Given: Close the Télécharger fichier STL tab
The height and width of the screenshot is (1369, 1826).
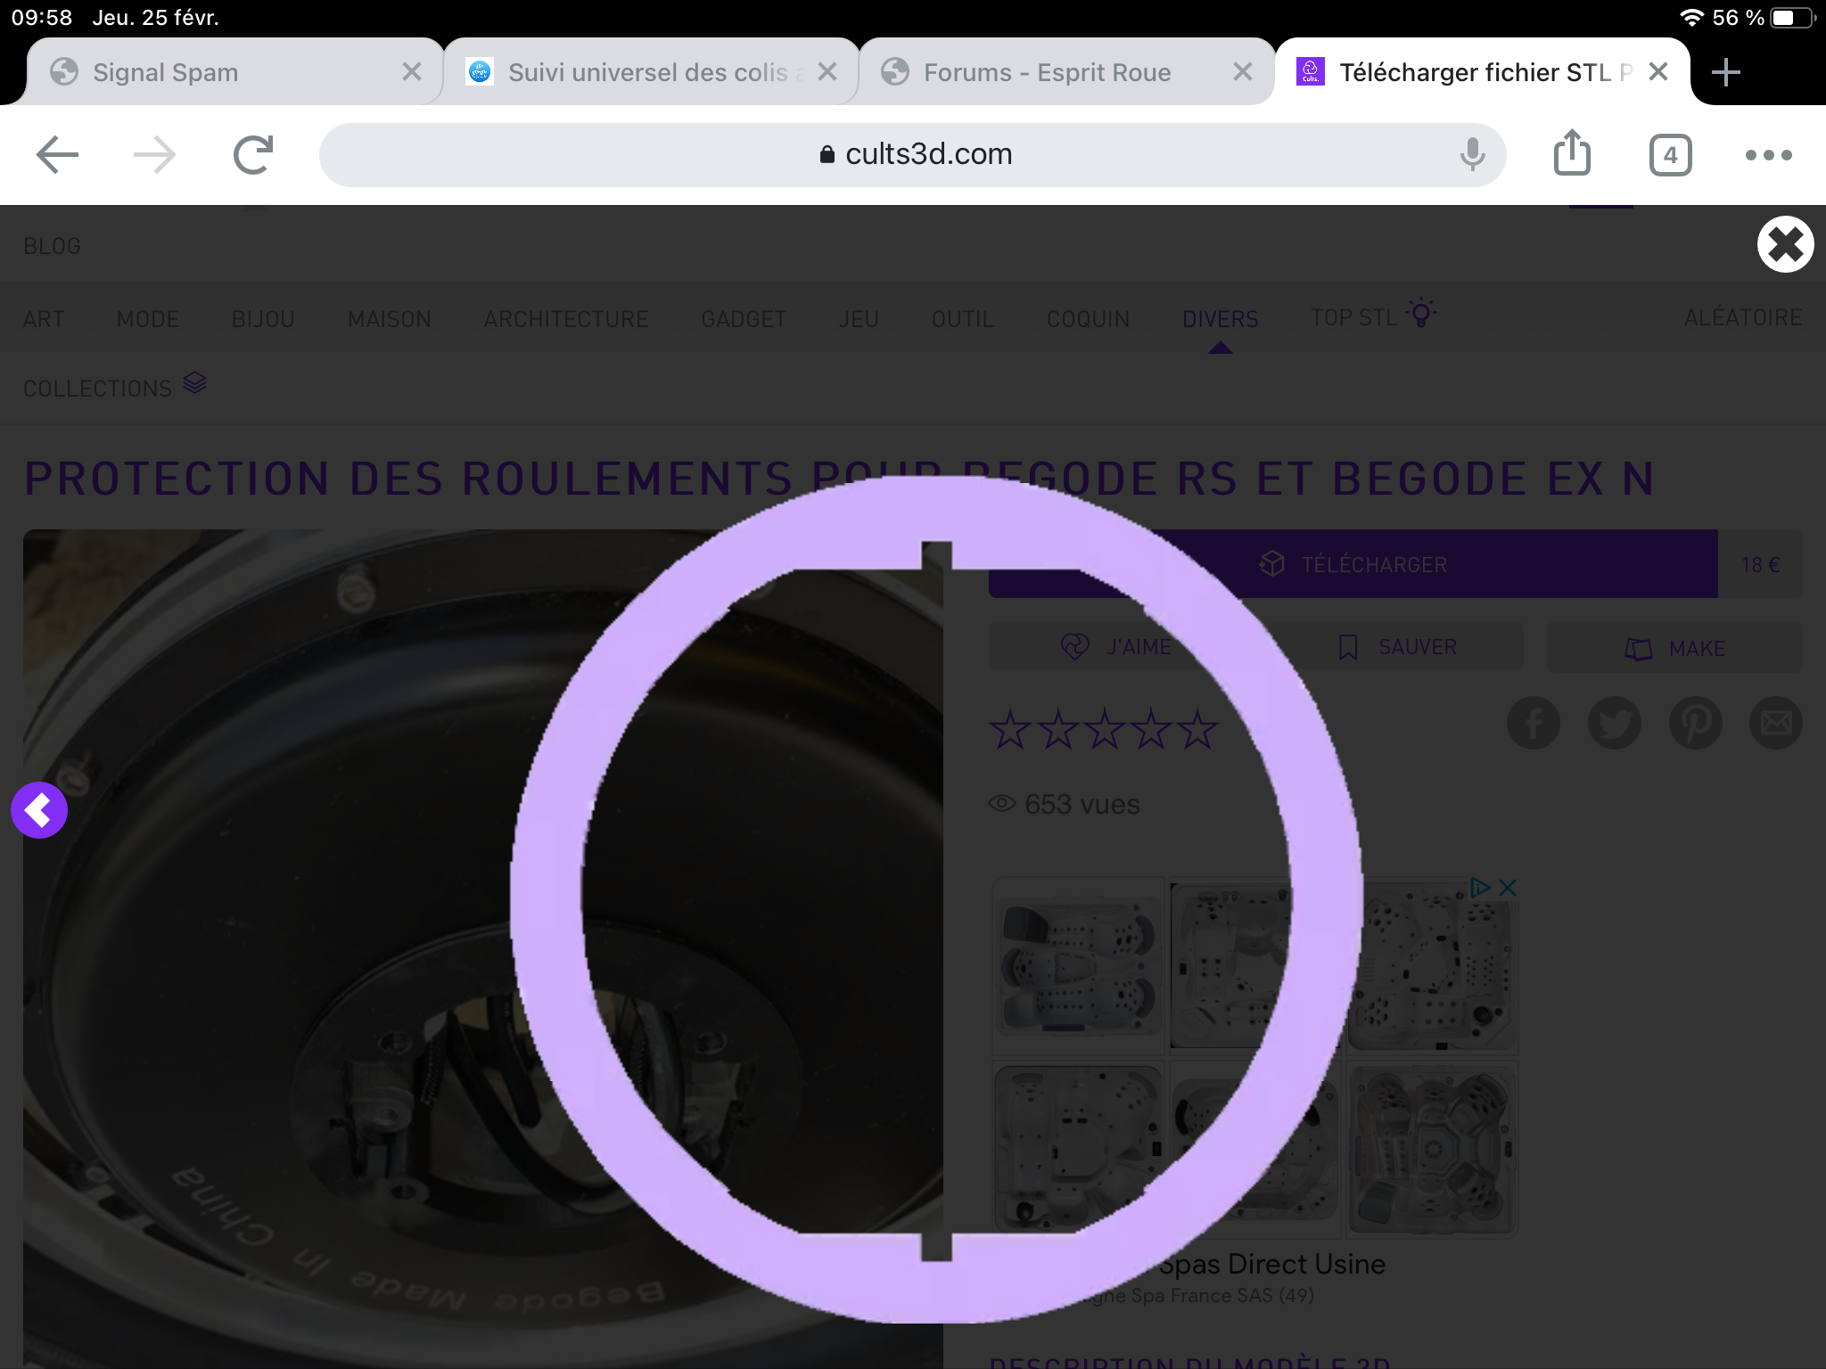Looking at the screenshot, I should [1658, 71].
